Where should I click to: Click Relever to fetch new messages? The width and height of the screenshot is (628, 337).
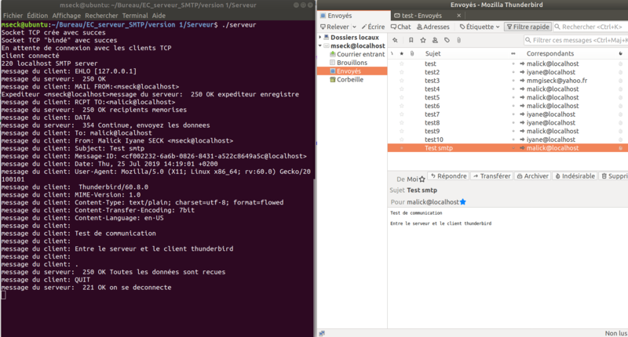[334, 27]
